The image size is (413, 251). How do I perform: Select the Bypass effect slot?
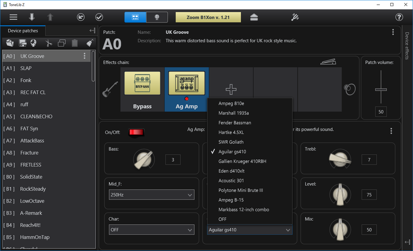[142, 89]
